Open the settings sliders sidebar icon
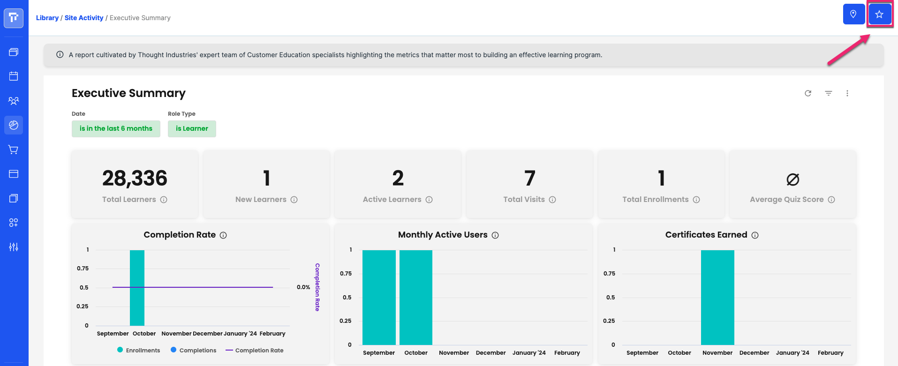 [14, 247]
